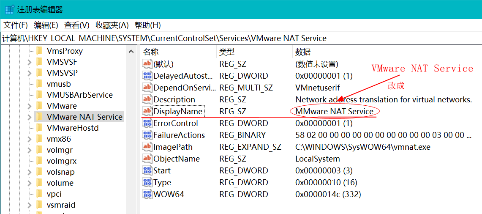This screenshot has width=482, height=214.
Task: Click the DisplayName string value icon
Action: [x=147, y=112]
